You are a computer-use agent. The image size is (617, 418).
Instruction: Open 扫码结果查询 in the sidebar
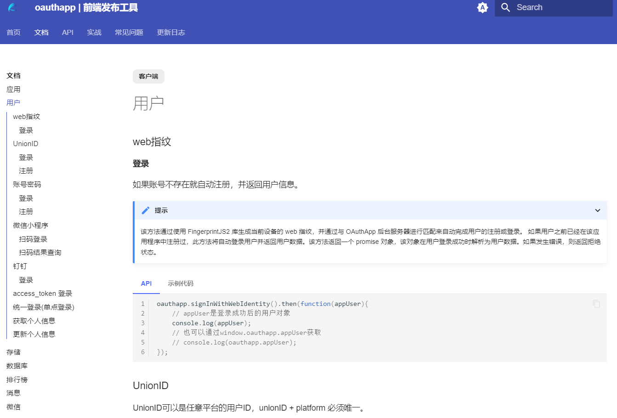tap(40, 252)
